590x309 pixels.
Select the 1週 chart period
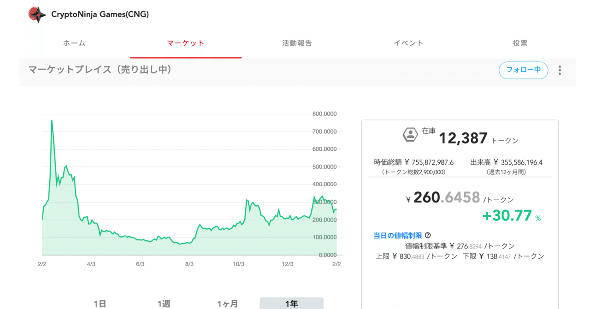(x=164, y=303)
